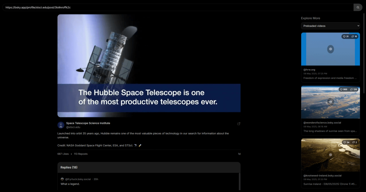Play the @knotweed-ireland sunrise video

(x=330, y=155)
